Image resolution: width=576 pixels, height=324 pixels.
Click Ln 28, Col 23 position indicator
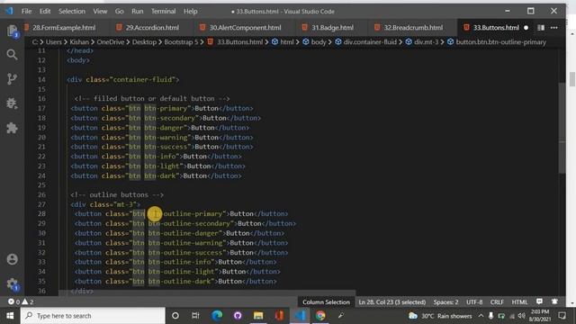pyautogui.click(x=392, y=302)
